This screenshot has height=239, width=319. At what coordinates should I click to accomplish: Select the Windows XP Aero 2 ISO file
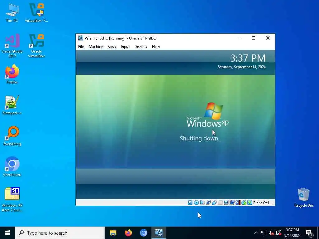(x=12, y=199)
